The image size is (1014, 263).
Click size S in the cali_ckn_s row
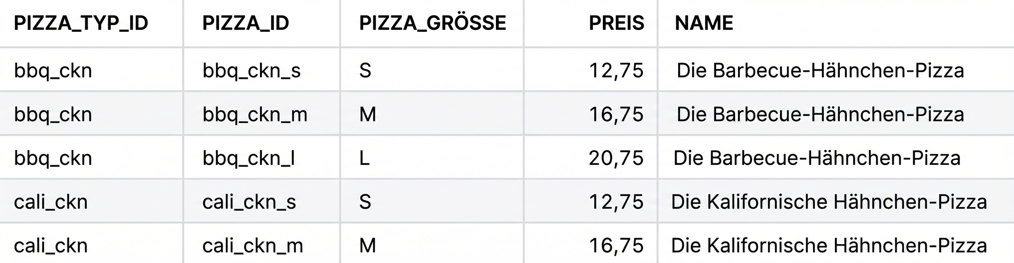[365, 202]
